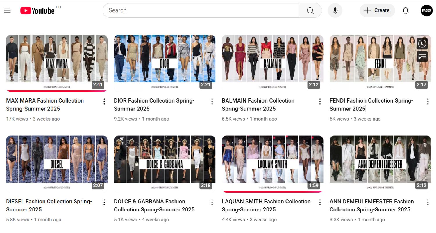
Task: Open options menu for FENDI video
Action: click(428, 101)
